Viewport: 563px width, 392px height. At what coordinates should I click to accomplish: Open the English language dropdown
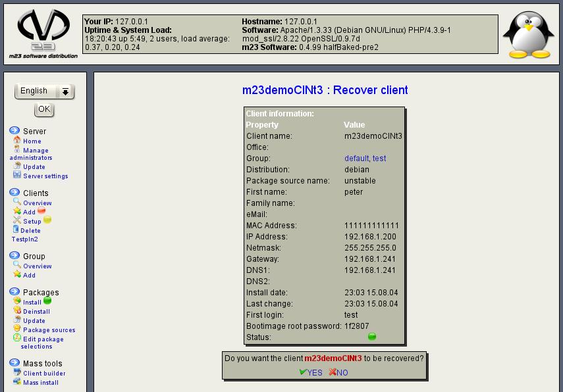coord(44,91)
